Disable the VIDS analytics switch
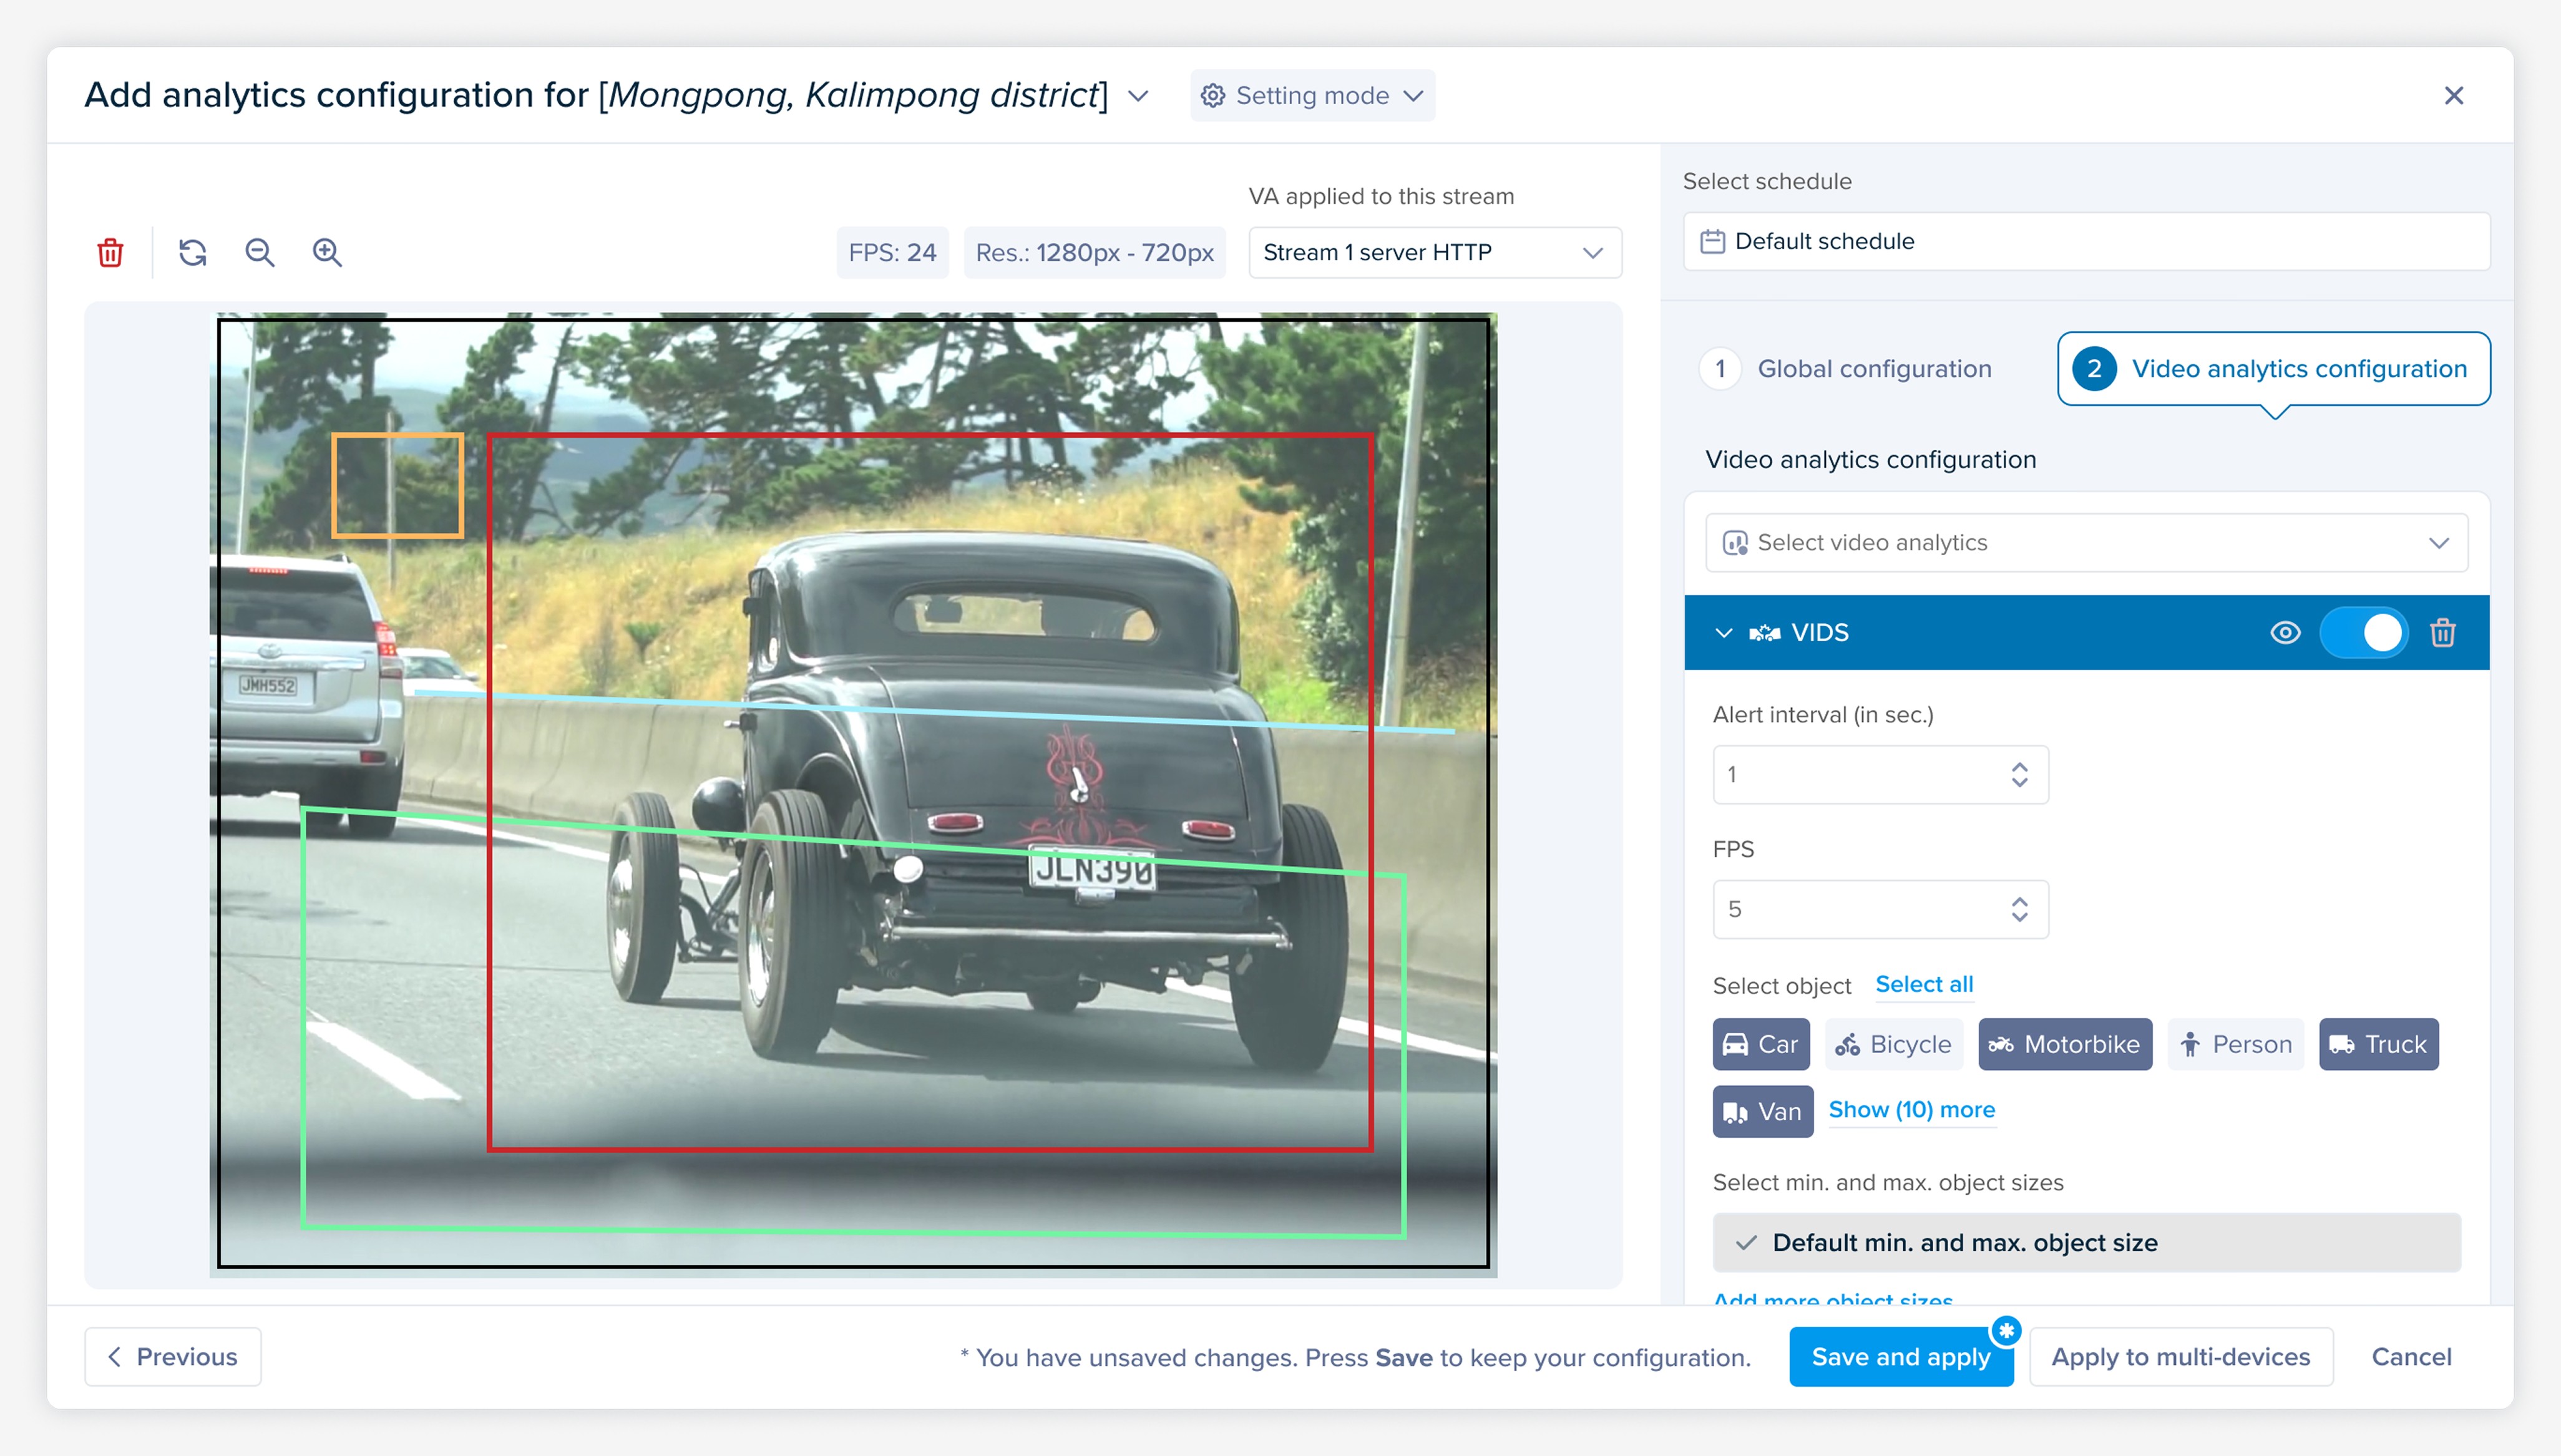The width and height of the screenshot is (2561, 1456). click(x=2363, y=633)
